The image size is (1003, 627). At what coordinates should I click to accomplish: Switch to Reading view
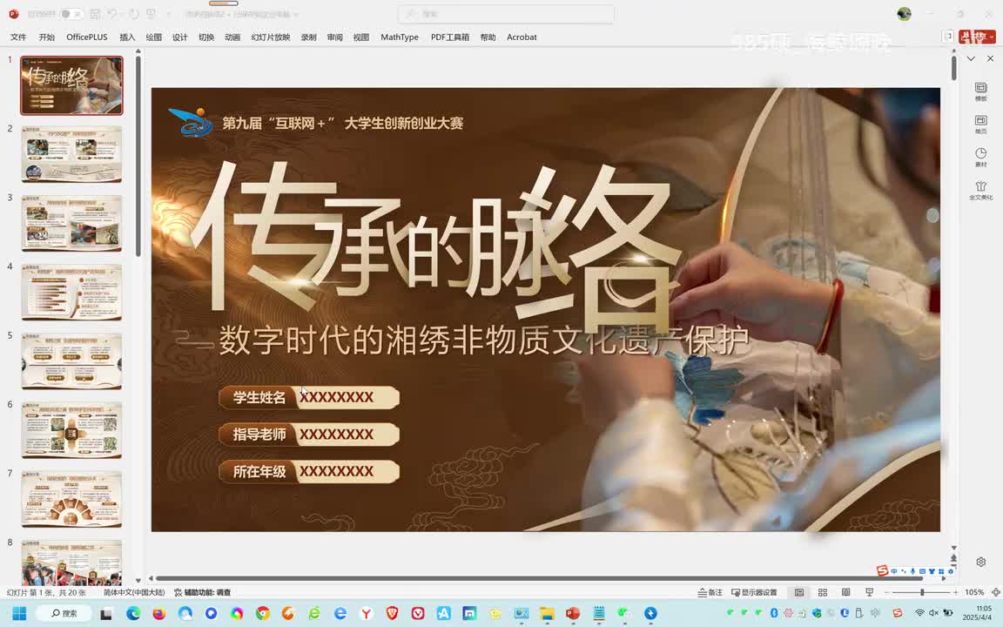tap(845, 592)
